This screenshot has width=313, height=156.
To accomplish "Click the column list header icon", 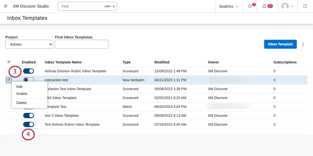I will click(x=9, y=62).
